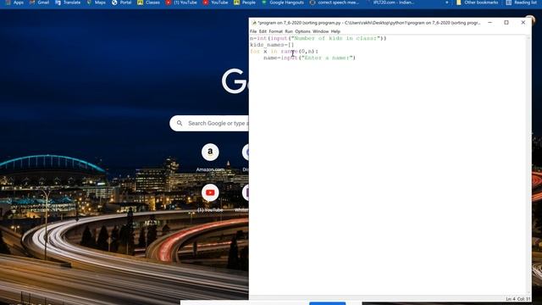Open the Run menu in IDLE
542x305 pixels.
pyautogui.click(x=289, y=31)
